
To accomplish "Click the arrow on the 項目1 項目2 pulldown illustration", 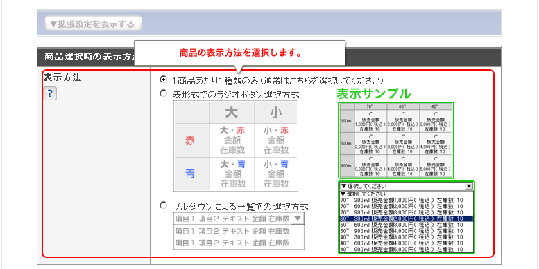I will point(298,219).
